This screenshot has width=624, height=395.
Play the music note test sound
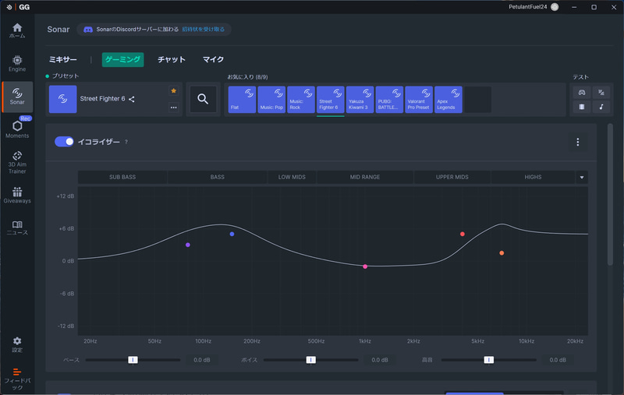pos(601,107)
